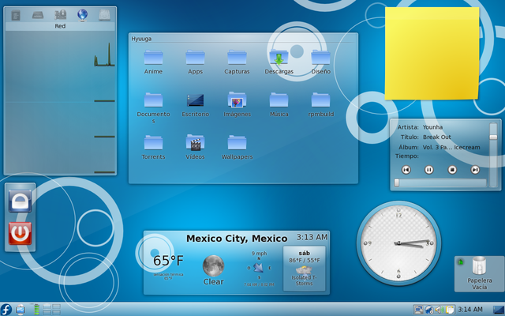Click the analog clock widget

[x=398, y=243]
